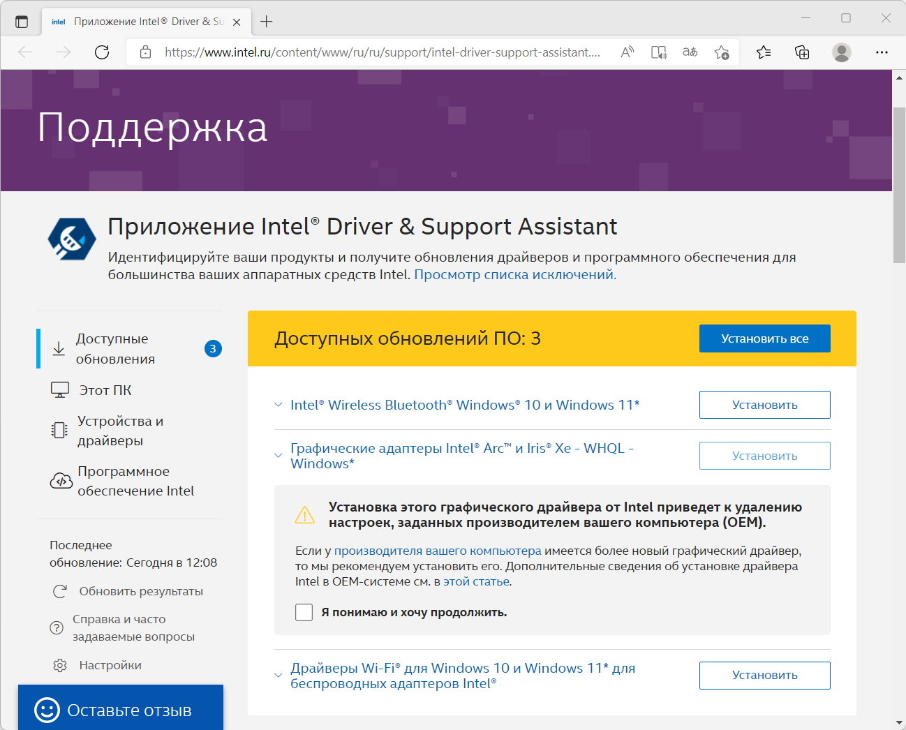Screen dimensions: 906x730
Task: Open the Графические адаптеры Intel Arc title link
Action: coord(462,456)
